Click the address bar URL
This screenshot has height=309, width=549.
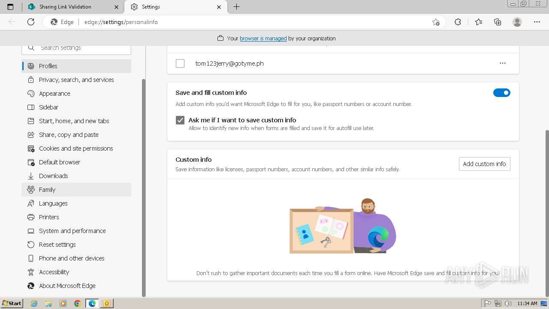coord(121,22)
